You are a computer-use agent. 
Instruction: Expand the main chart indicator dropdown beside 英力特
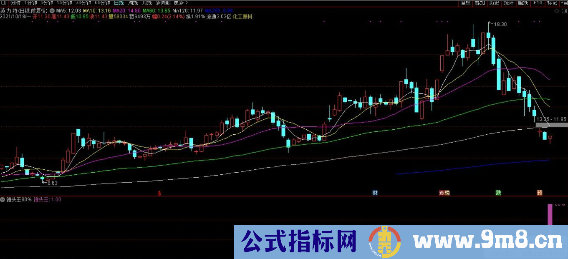(52, 10)
